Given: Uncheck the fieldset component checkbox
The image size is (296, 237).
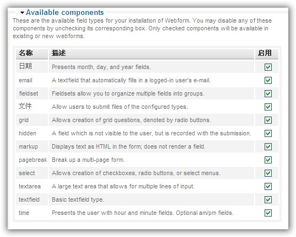Looking at the screenshot, I should (268, 93).
